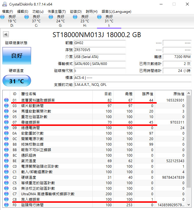Click status icon for attribute C6
This screenshot has width=194, height=210.
pos(6,188)
